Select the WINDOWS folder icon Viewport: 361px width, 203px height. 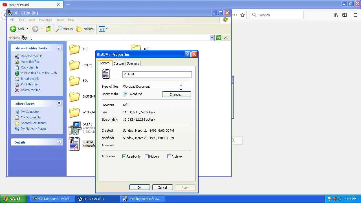tap(74, 112)
